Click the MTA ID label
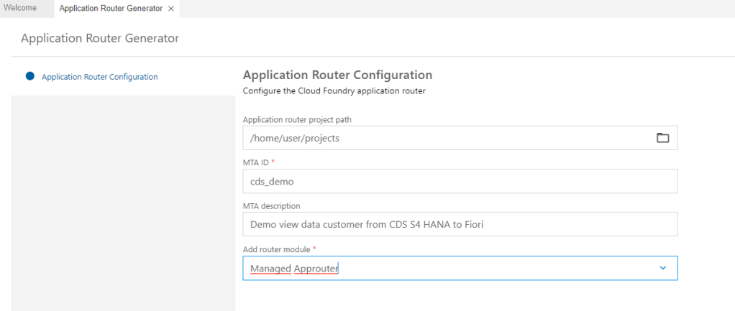The height and width of the screenshot is (311, 735). click(255, 162)
